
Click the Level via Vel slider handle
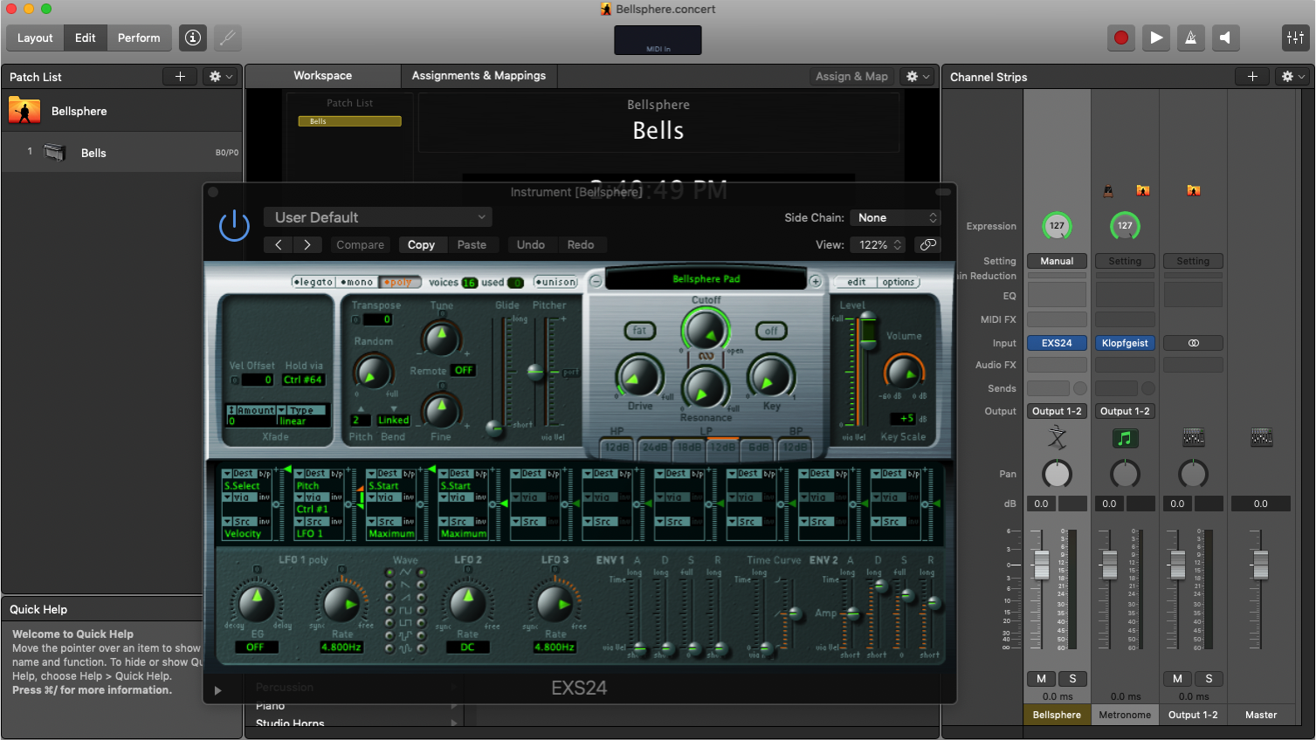point(867,332)
